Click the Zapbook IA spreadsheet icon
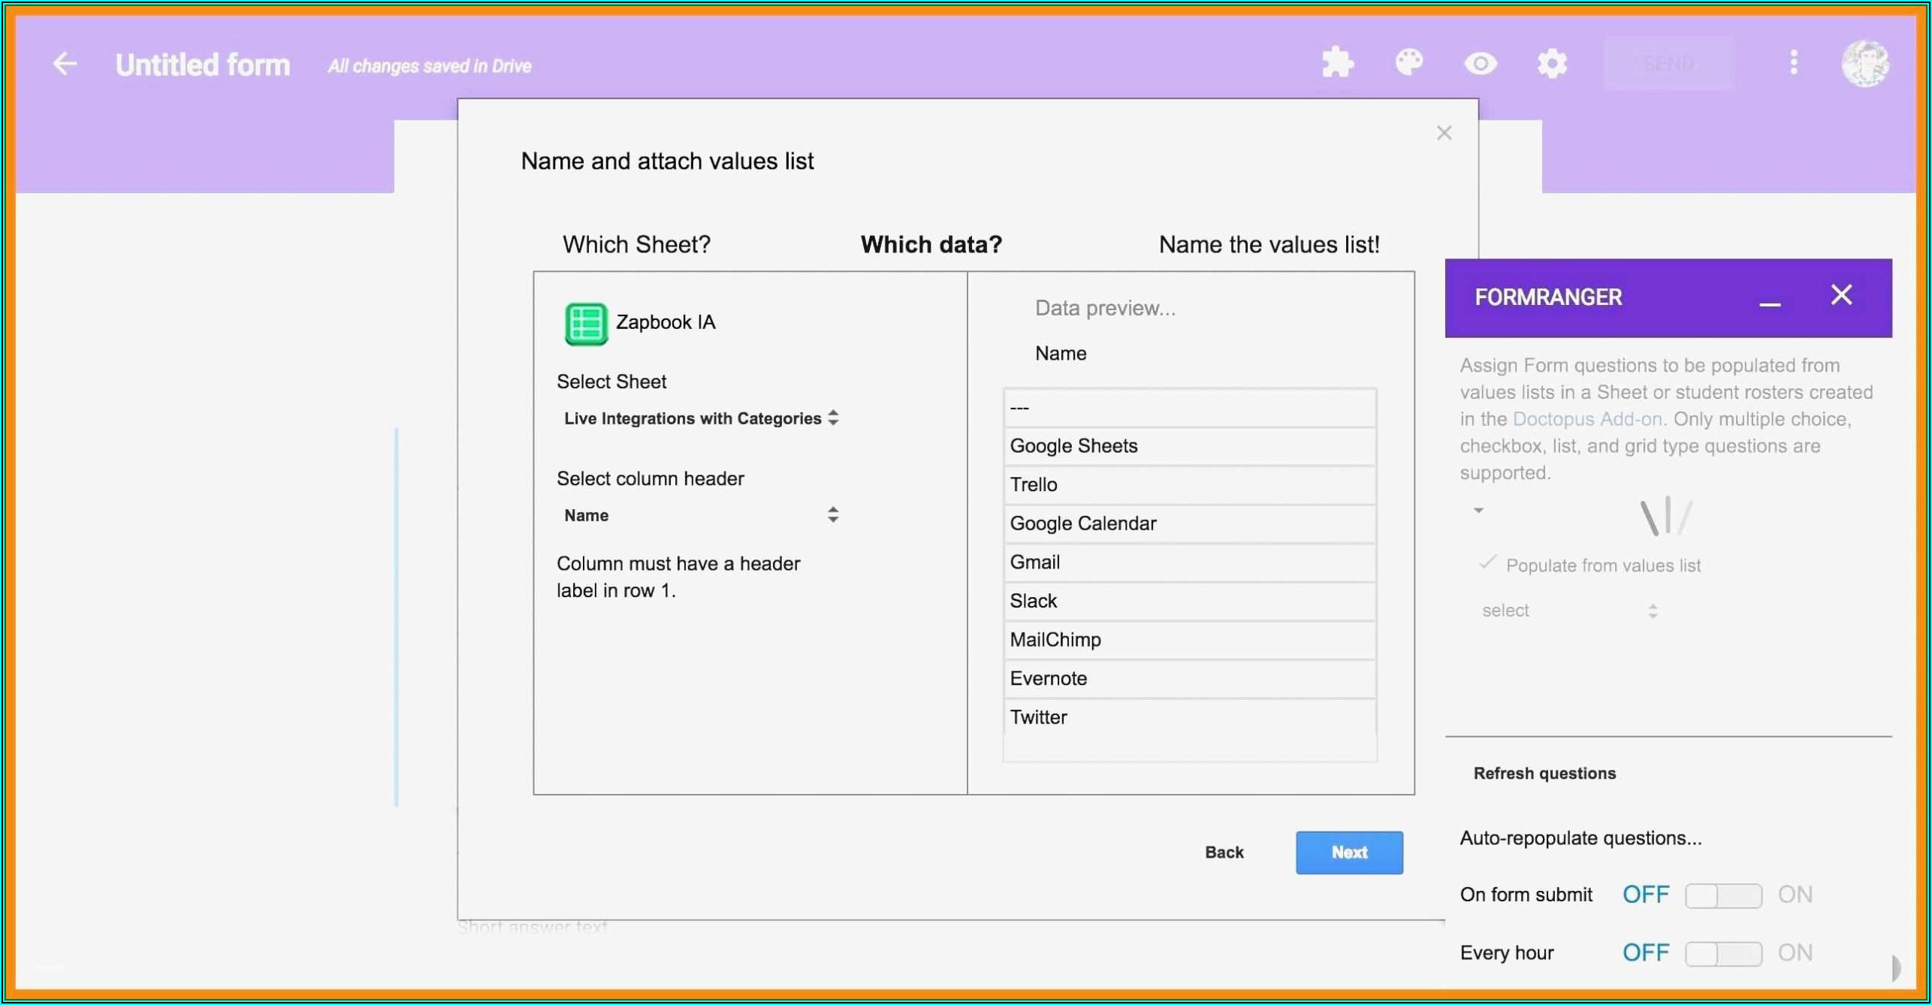Image resolution: width=1932 pixels, height=1005 pixels. (586, 324)
